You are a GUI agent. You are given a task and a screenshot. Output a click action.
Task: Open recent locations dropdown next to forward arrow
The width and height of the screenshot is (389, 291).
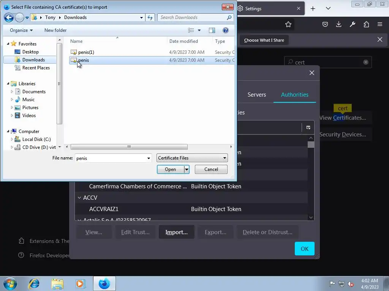coord(27,17)
